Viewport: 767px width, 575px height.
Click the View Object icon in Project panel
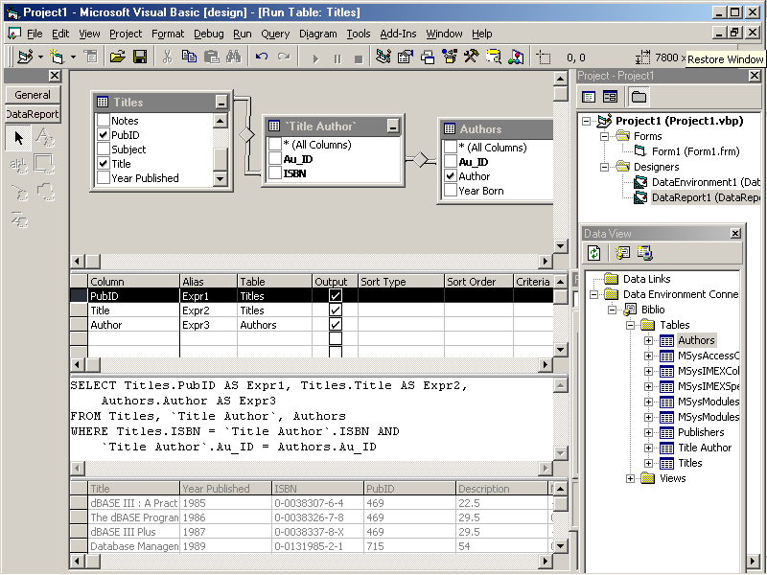click(610, 97)
